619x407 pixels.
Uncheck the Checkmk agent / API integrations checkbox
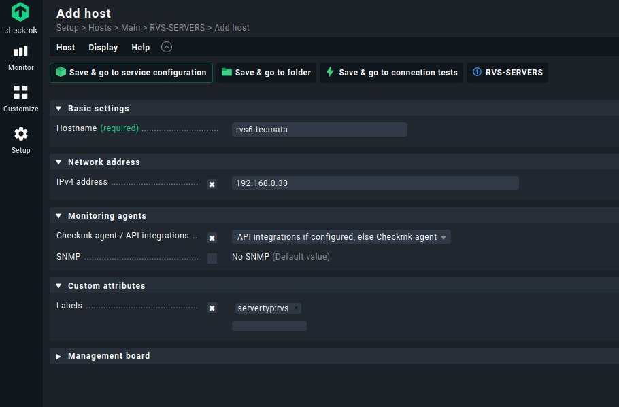[212, 238]
